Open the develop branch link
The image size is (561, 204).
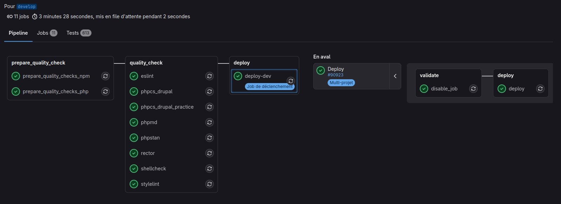point(27,7)
